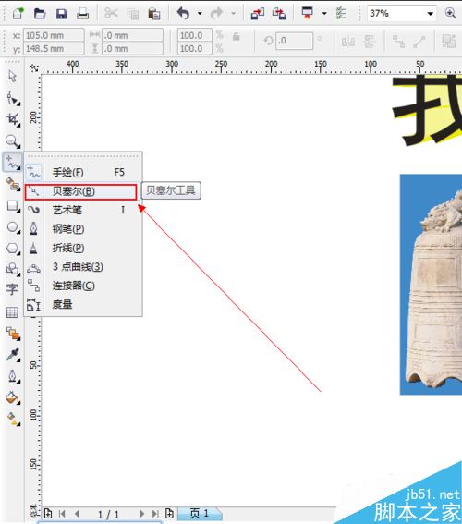The height and width of the screenshot is (524, 462).
Task: Select the Table tool
Action: [x=12, y=312]
